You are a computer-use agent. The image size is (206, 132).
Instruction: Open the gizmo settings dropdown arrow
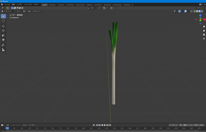click(182, 11)
